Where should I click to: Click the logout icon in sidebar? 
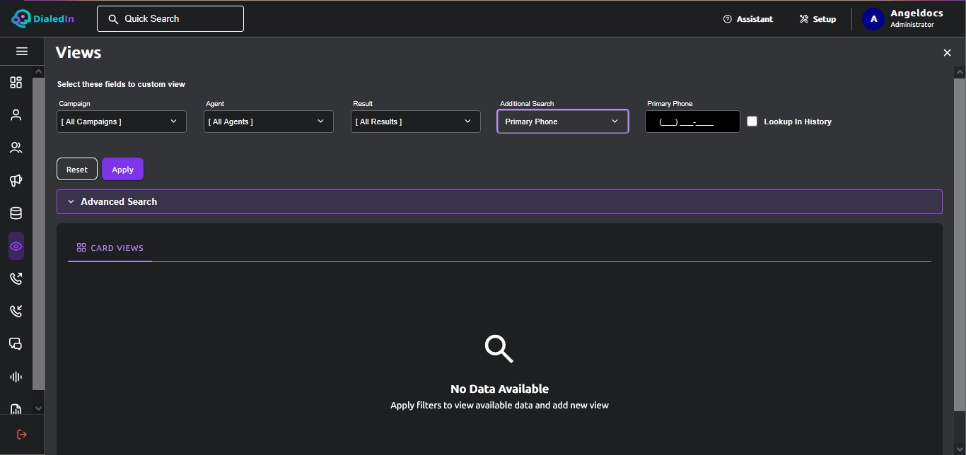pyautogui.click(x=21, y=435)
